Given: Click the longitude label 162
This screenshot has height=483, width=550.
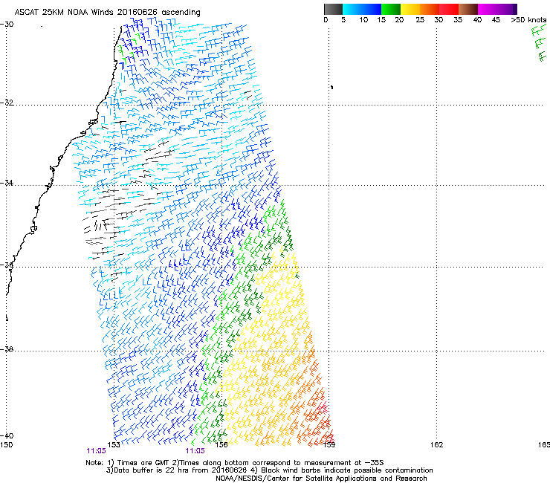Looking at the screenshot, I should tap(437, 445).
